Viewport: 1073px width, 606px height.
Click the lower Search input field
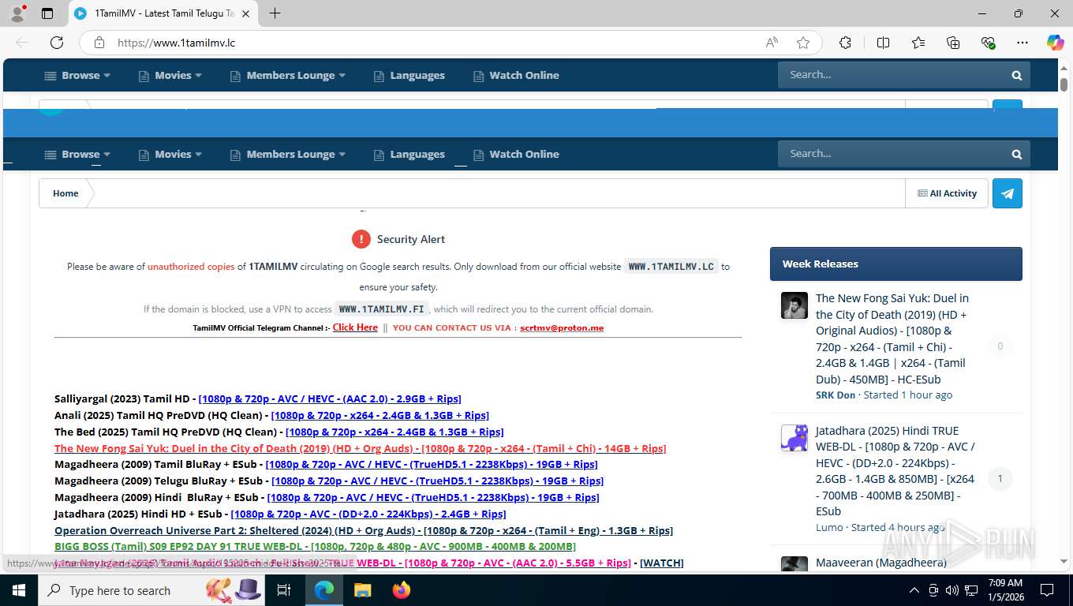892,154
